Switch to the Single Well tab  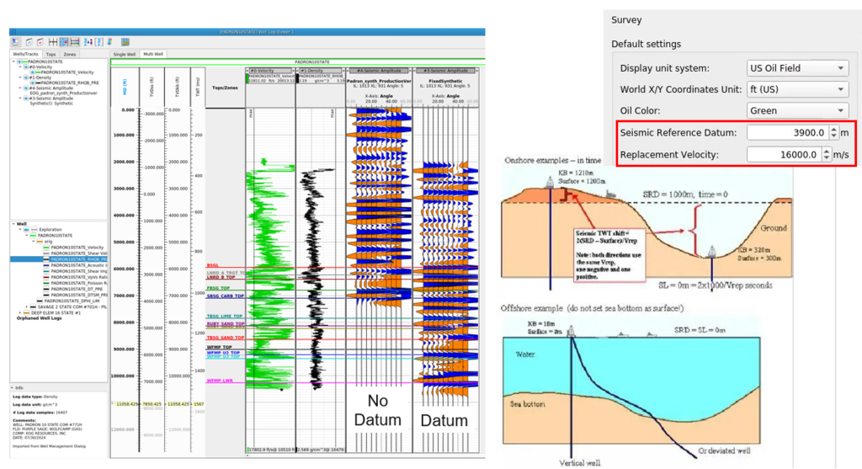(x=125, y=54)
